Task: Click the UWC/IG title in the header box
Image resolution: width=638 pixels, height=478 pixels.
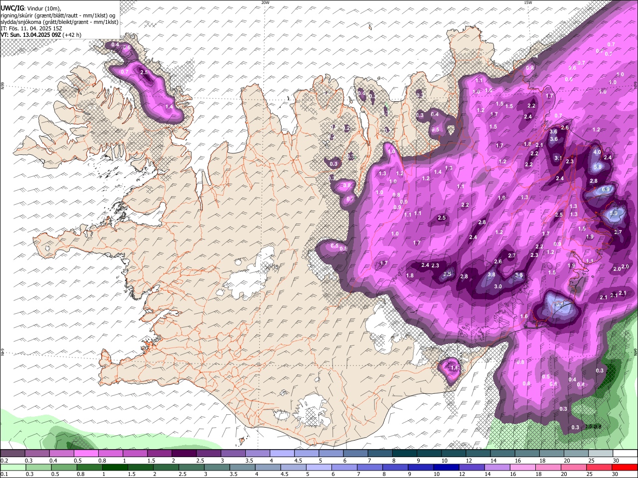Action: (x=12, y=8)
